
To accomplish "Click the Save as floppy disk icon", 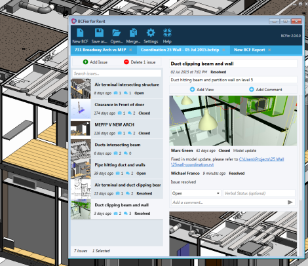I will (99, 33).
